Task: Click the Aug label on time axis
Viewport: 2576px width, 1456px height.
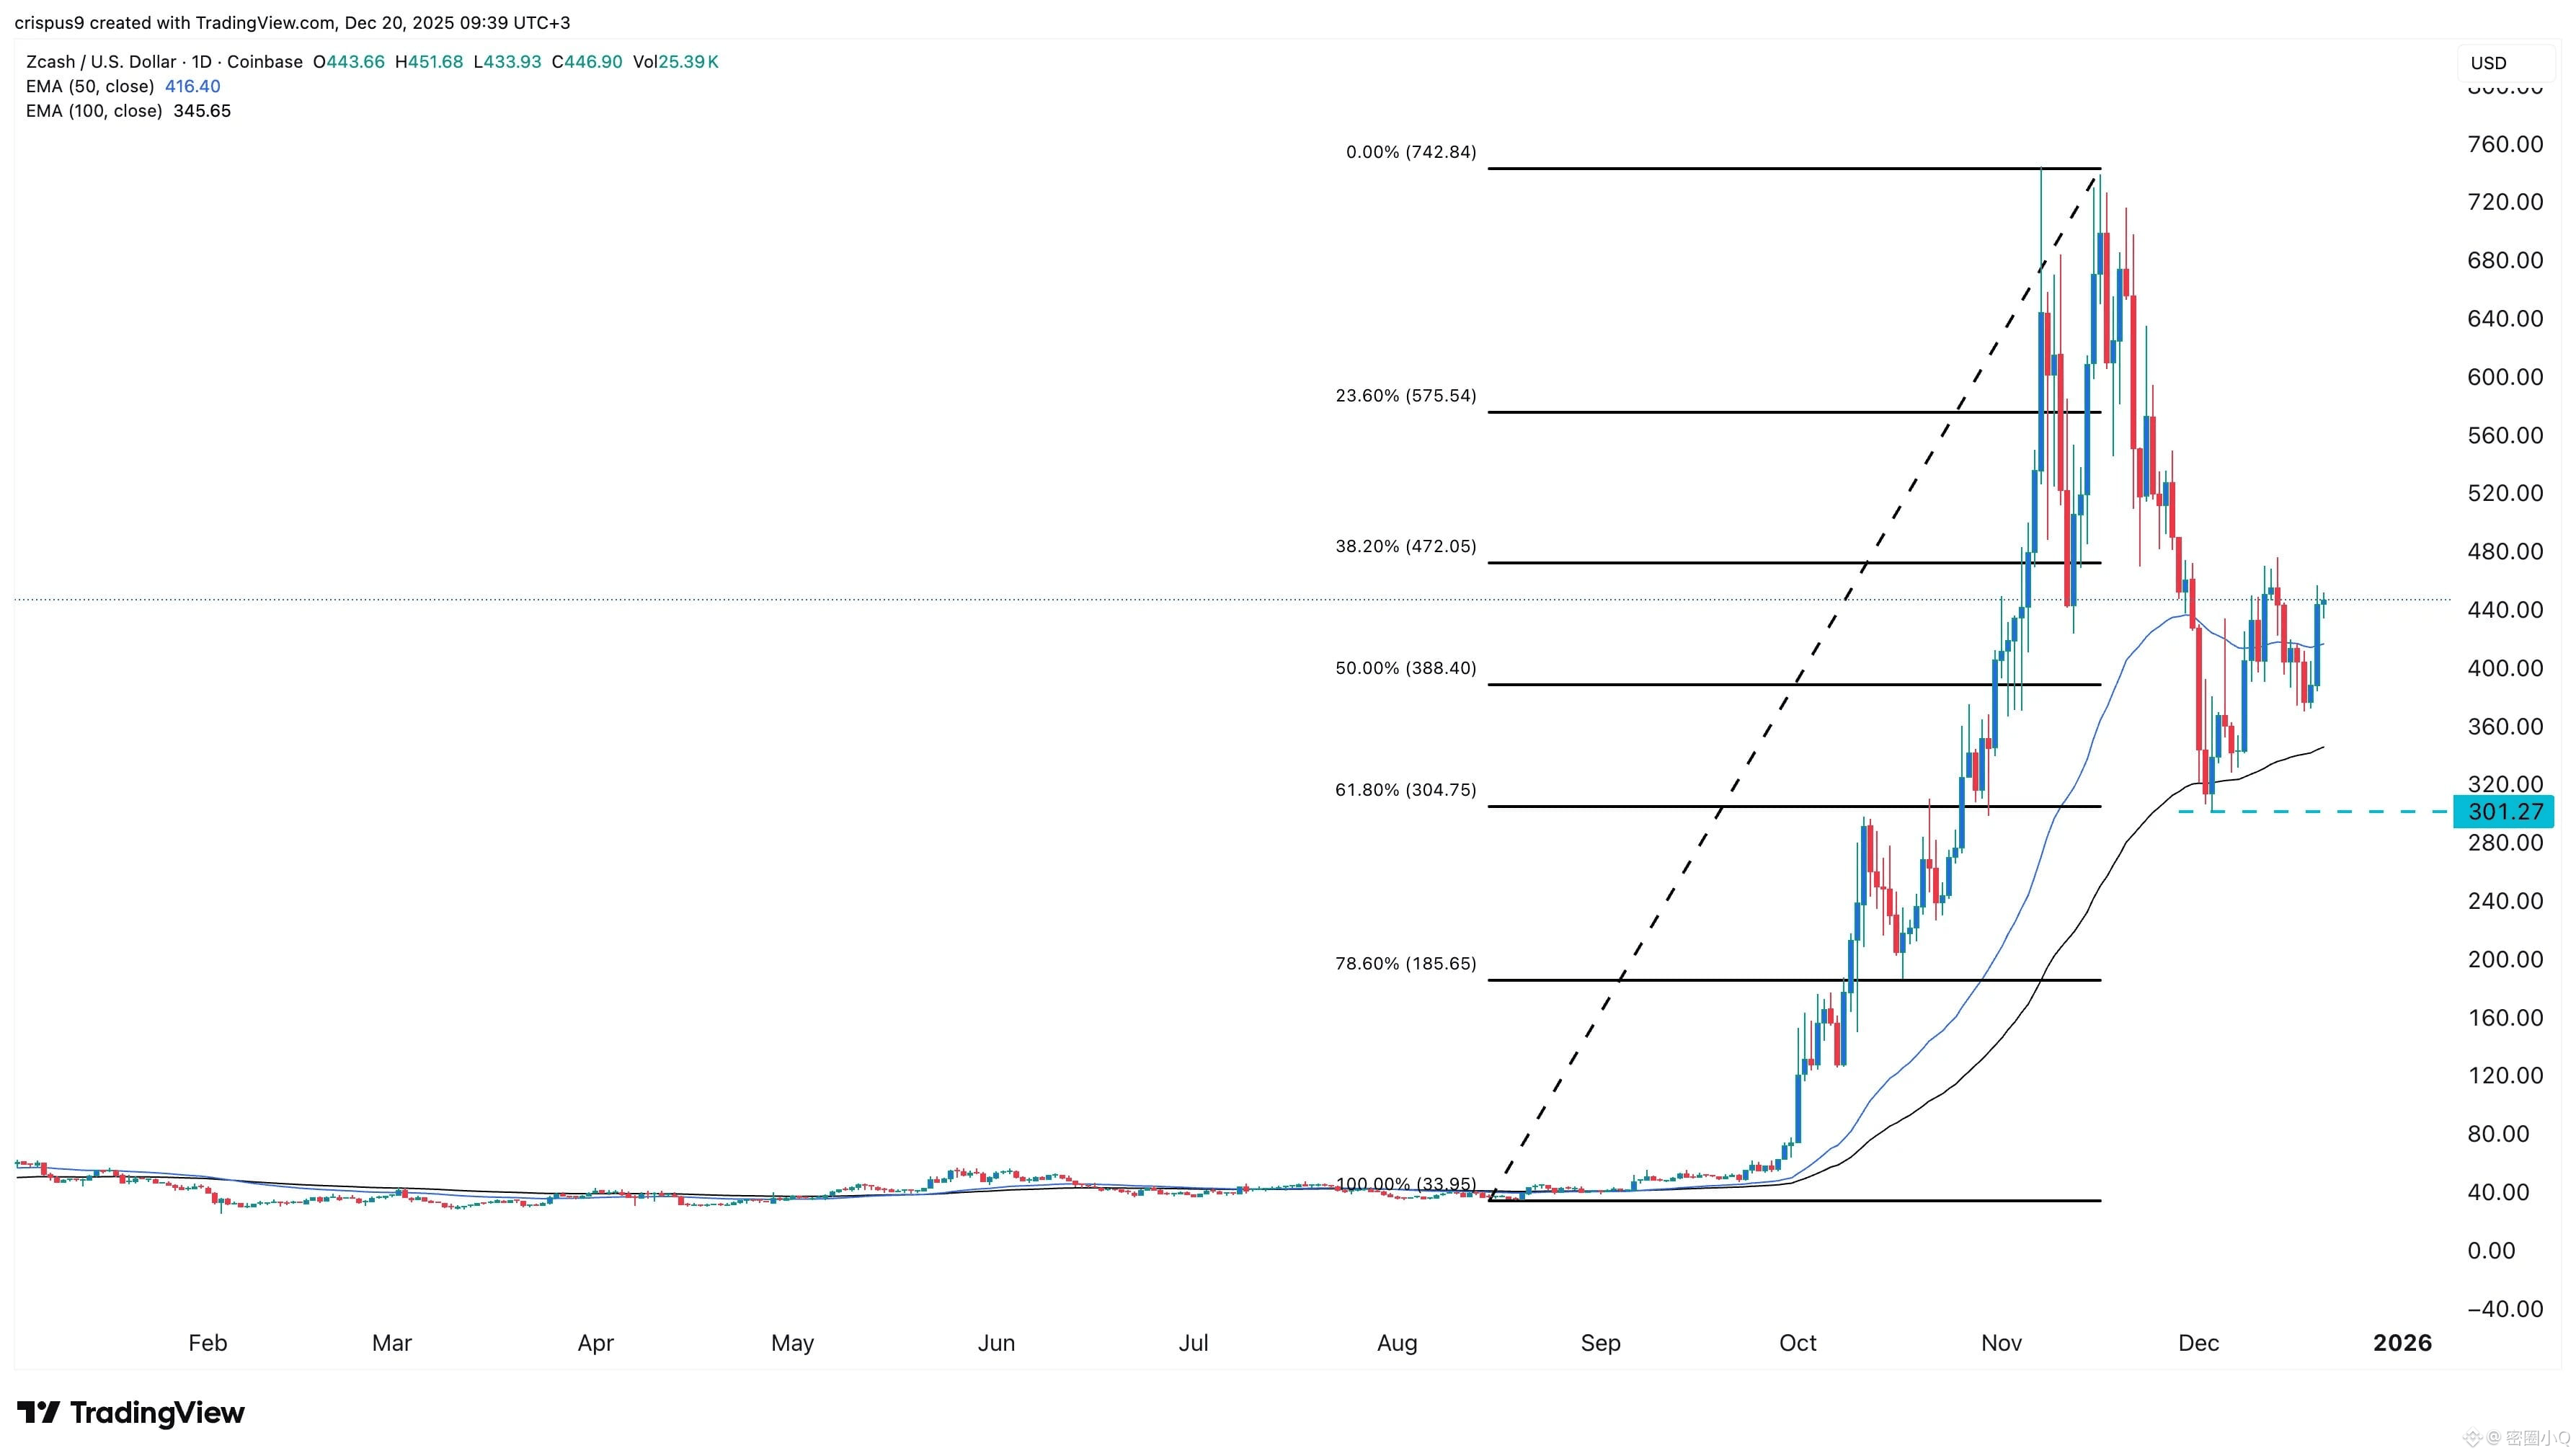Action: point(1396,1343)
